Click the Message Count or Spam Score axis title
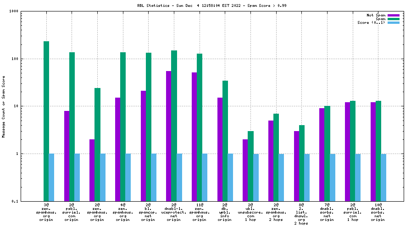The width and height of the screenshot is (411, 231). [4, 106]
